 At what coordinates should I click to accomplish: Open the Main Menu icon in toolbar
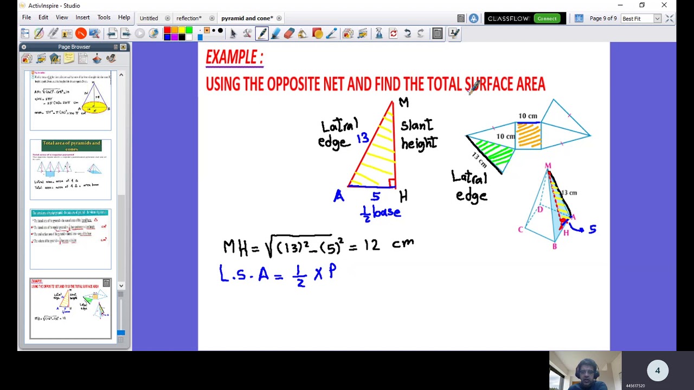[25, 34]
